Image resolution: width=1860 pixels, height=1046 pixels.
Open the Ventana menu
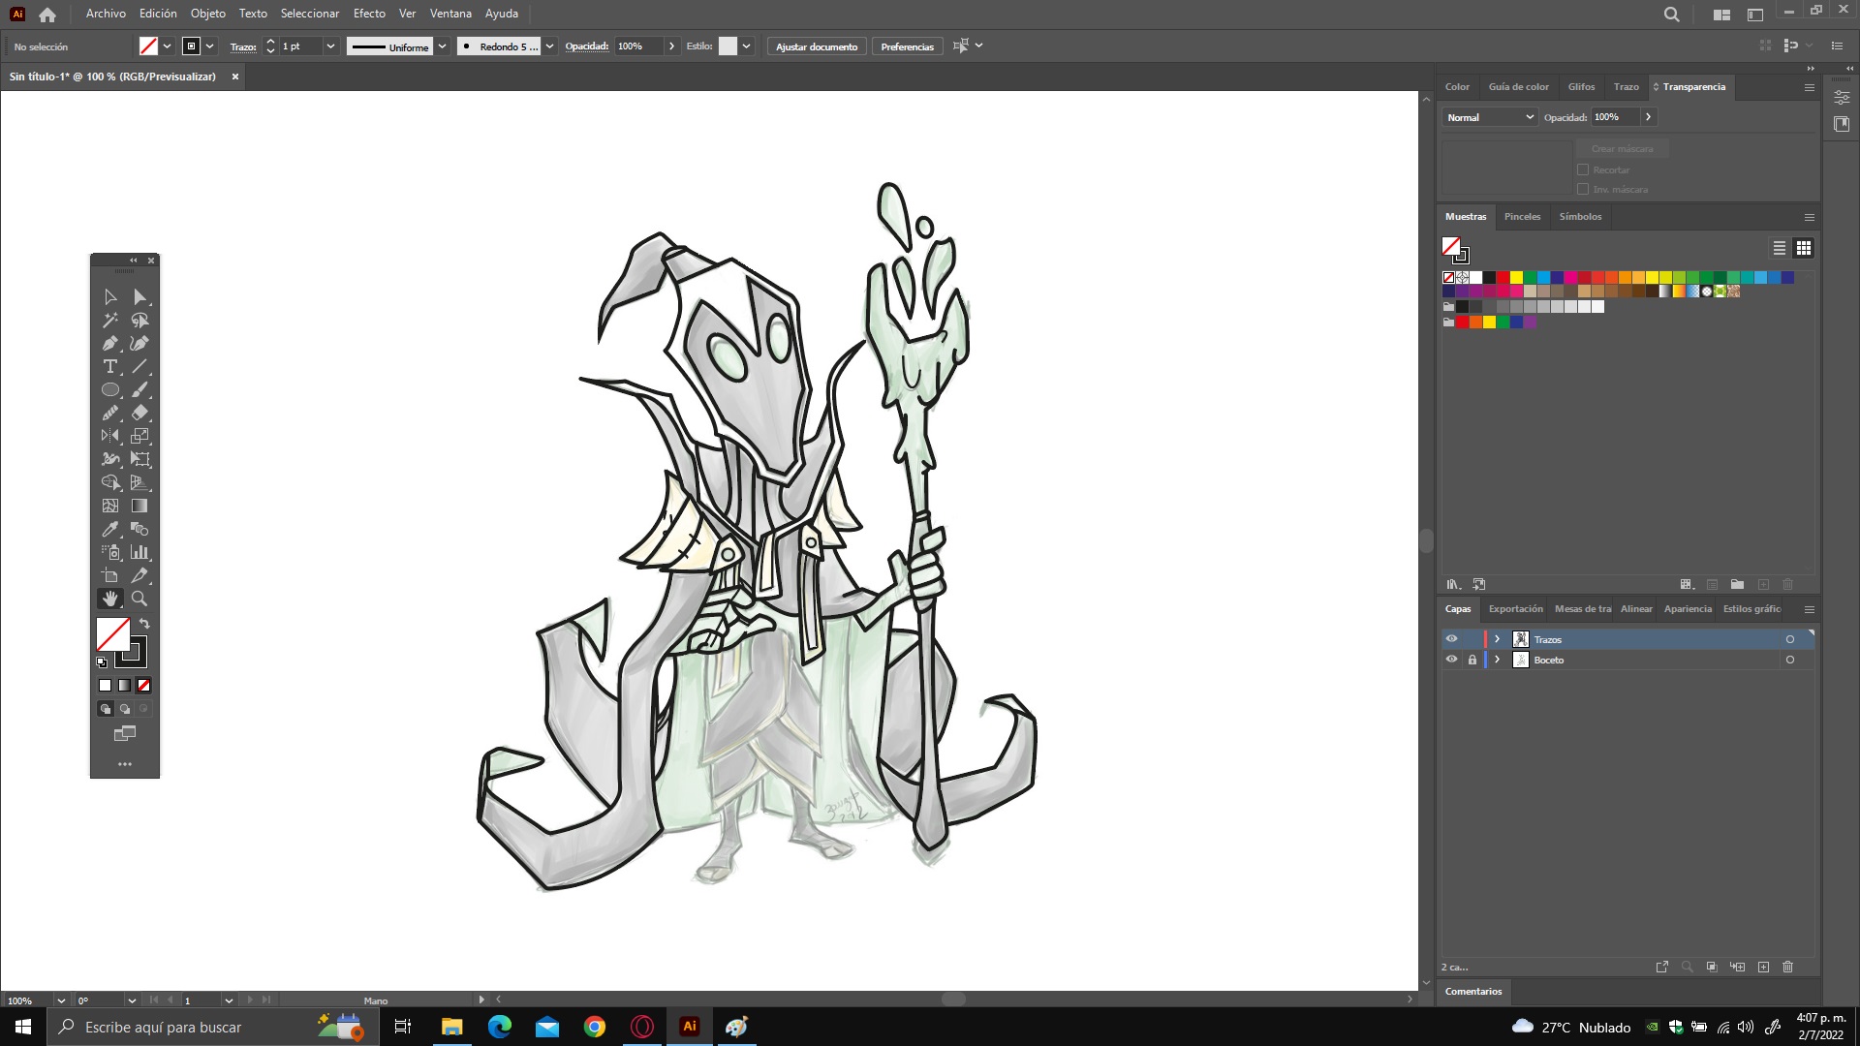point(450,14)
